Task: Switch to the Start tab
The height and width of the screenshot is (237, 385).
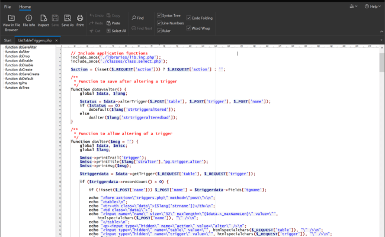Action: pyautogui.click(x=8, y=40)
